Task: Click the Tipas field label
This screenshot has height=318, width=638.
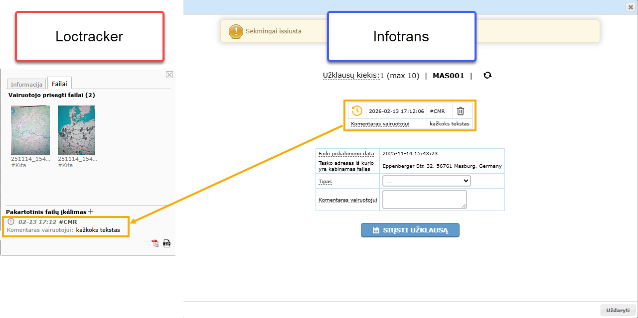Action: coord(325,182)
